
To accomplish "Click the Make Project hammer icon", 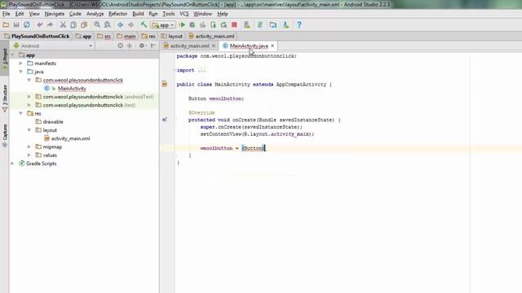I will click(x=144, y=25).
